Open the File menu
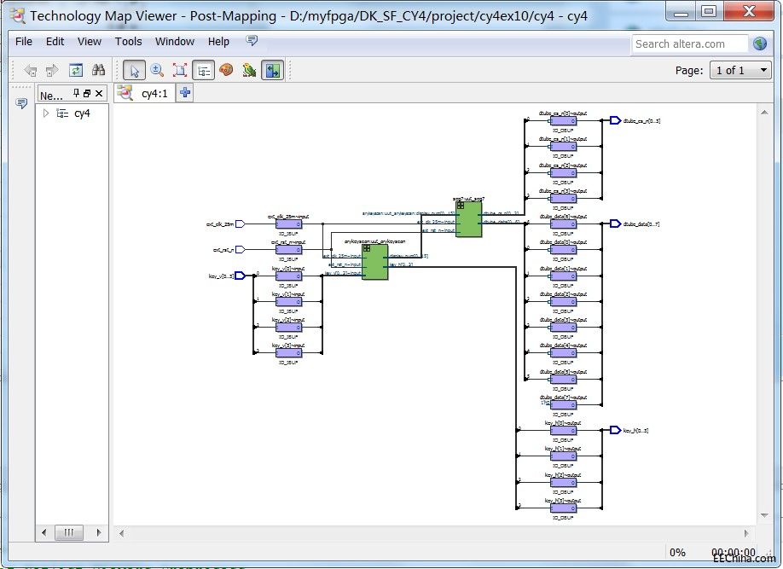The image size is (783, 569). point(24,42)
